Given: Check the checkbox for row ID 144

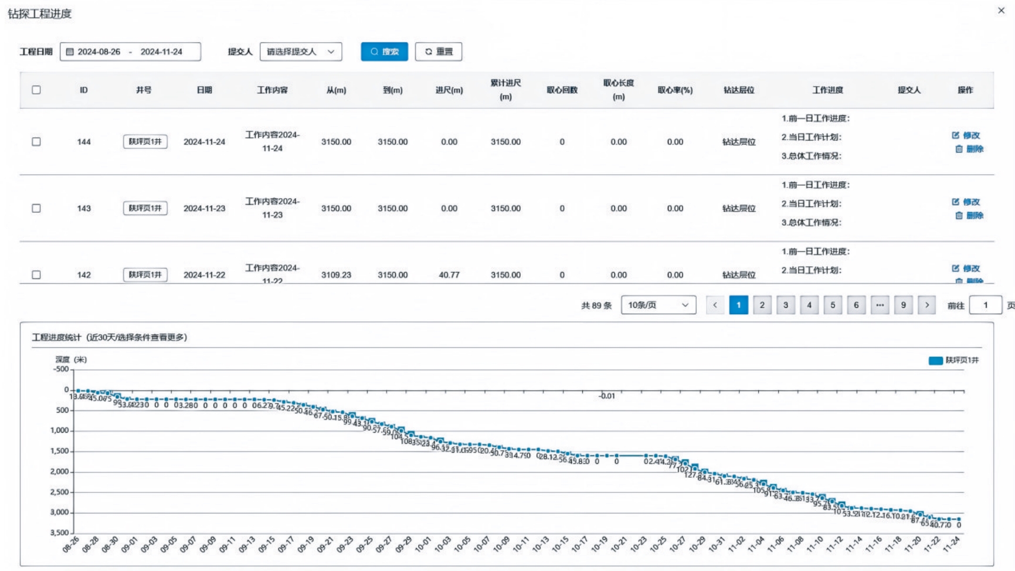Looking at the screenshot, I should [x=36, y=141].
